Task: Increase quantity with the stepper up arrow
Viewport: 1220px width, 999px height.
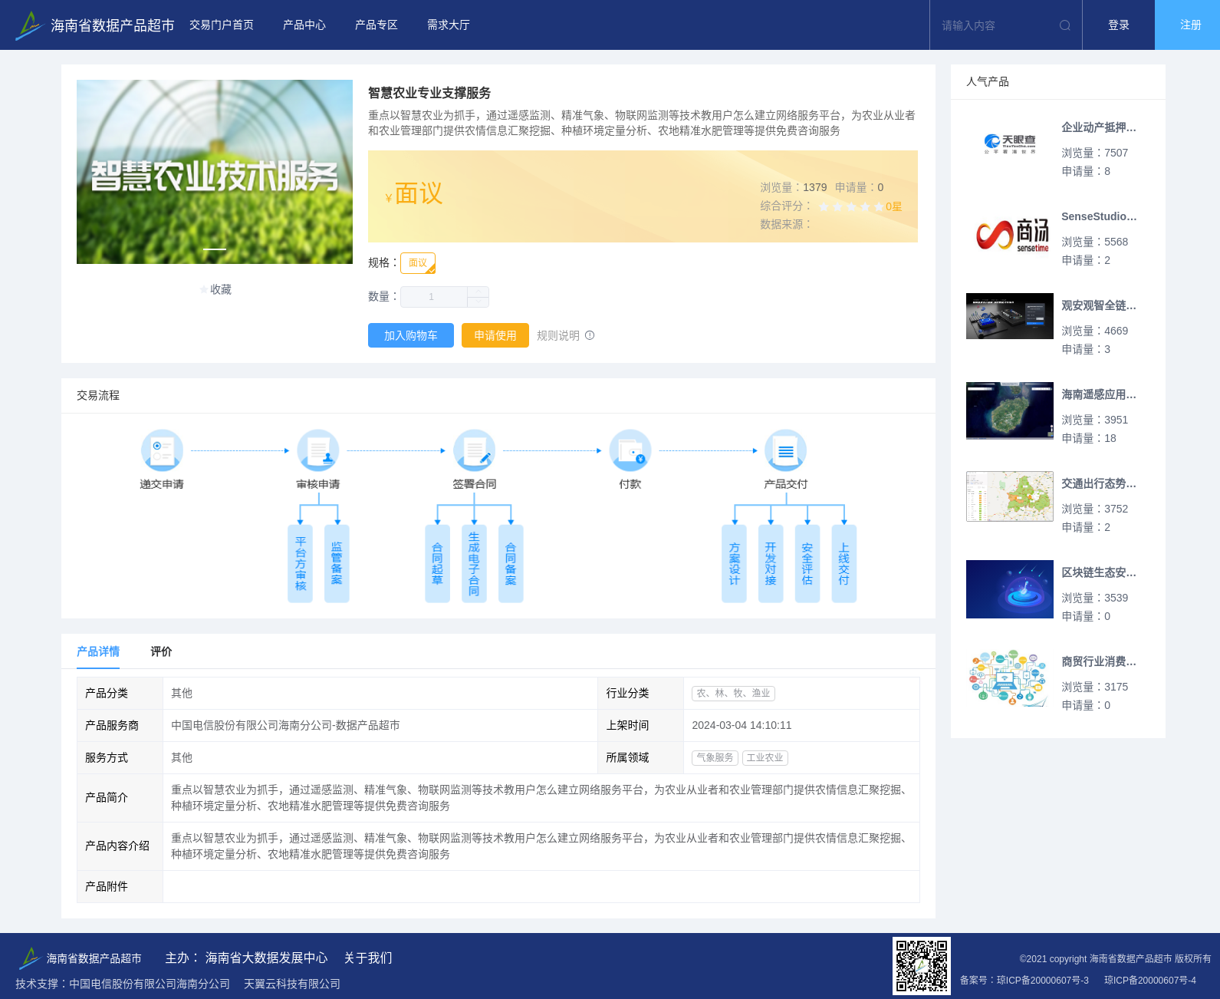Action: click(x=478, y=292)
